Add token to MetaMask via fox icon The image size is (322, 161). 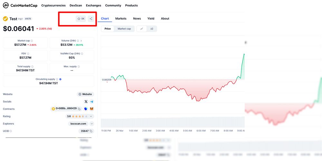coord(92,109)
